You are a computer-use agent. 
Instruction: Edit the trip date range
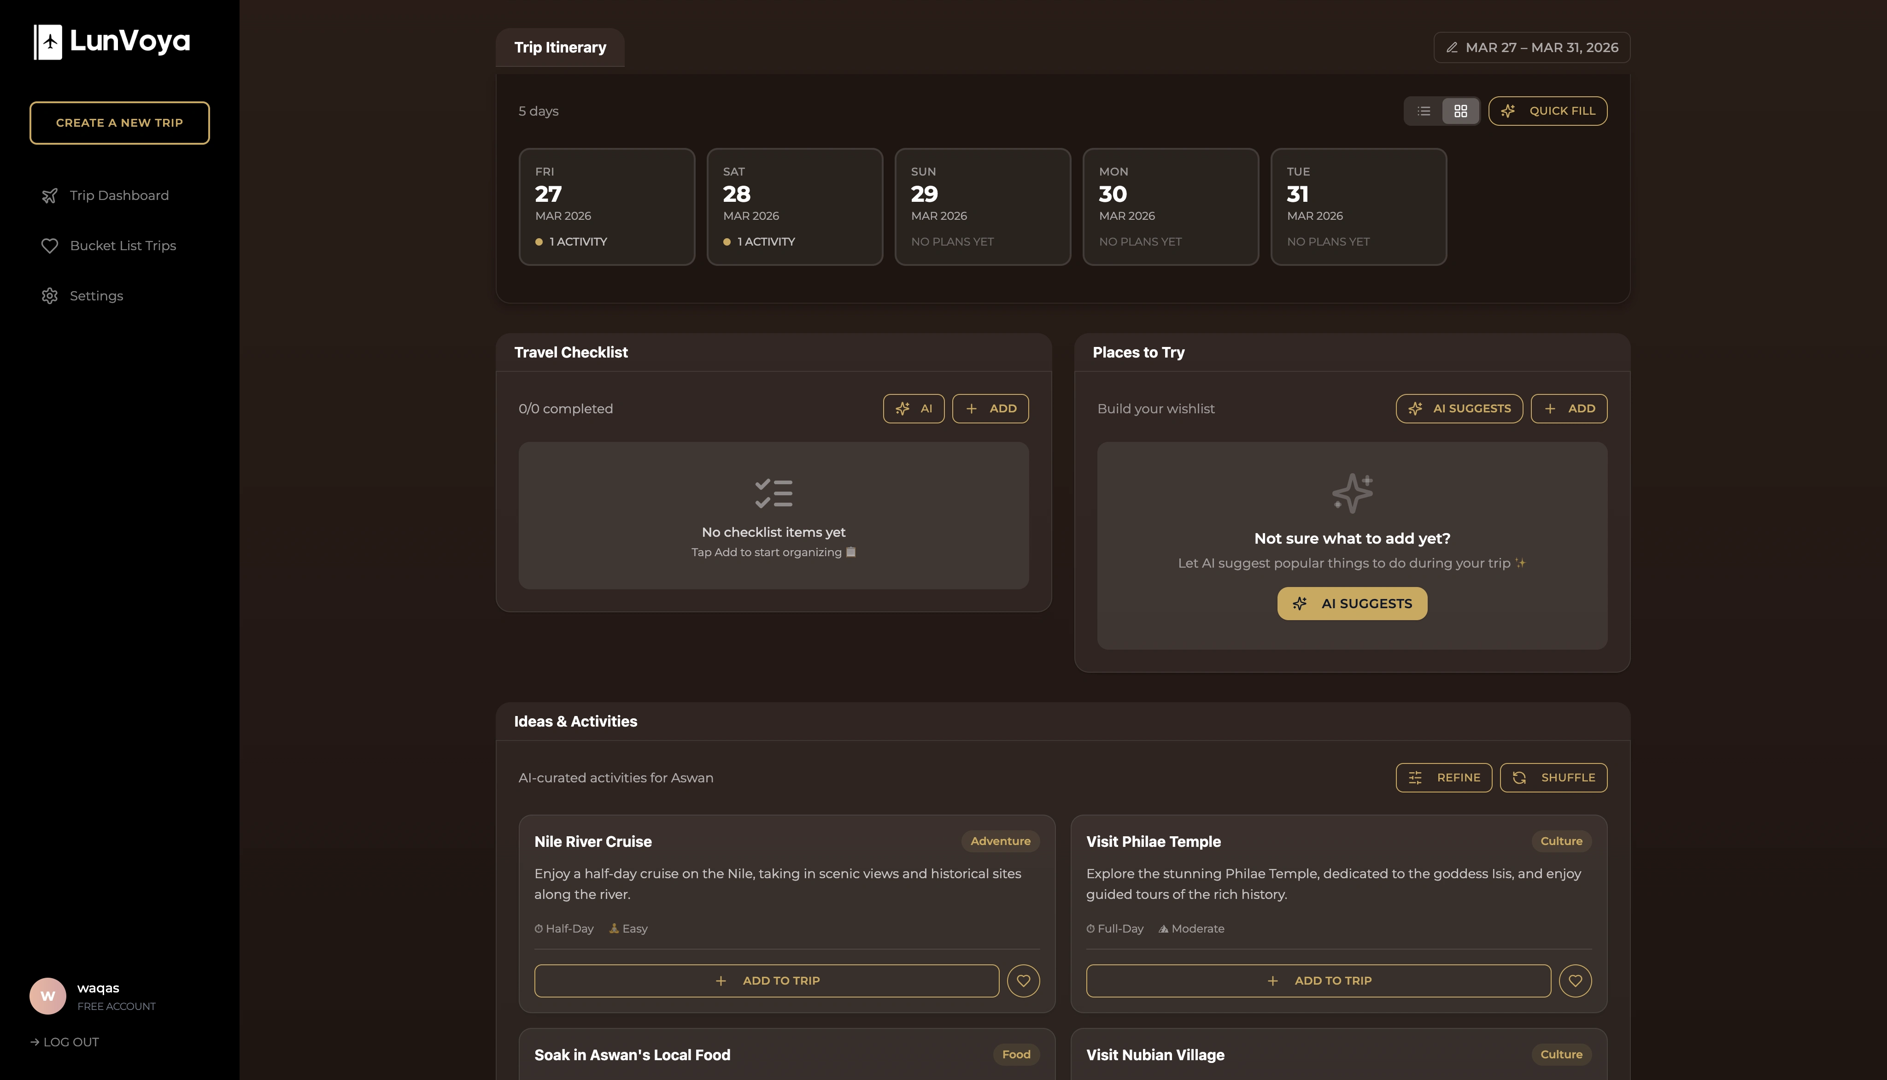coord(1531,47)
